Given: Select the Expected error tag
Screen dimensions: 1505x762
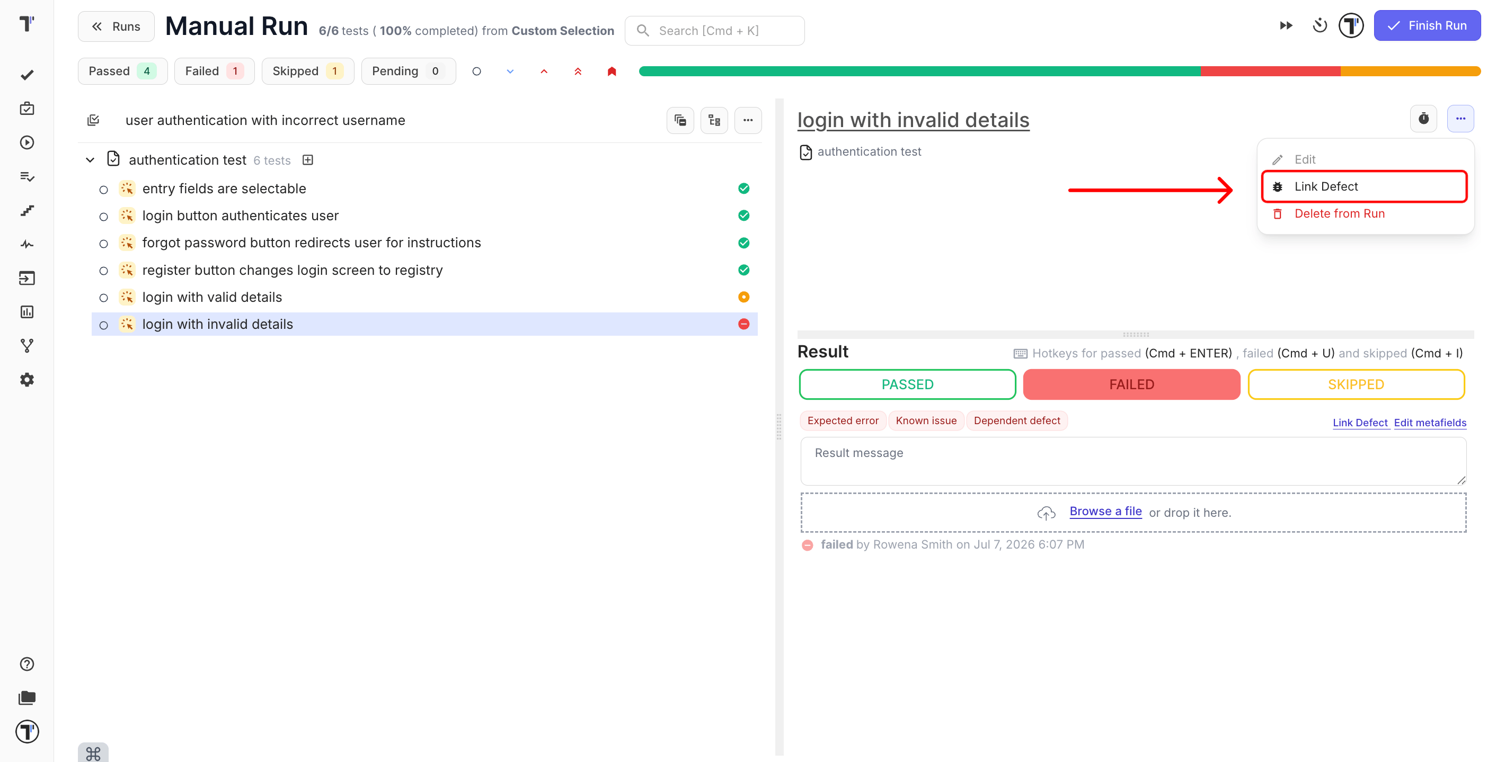Looking at the screenshot, I should click(843, 420).
